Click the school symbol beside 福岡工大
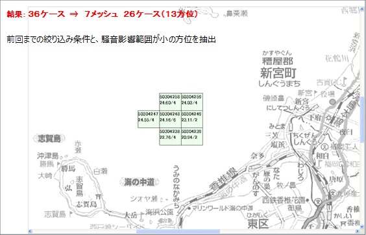The height and width of the screenshot is (235, 366). [324, 147]
